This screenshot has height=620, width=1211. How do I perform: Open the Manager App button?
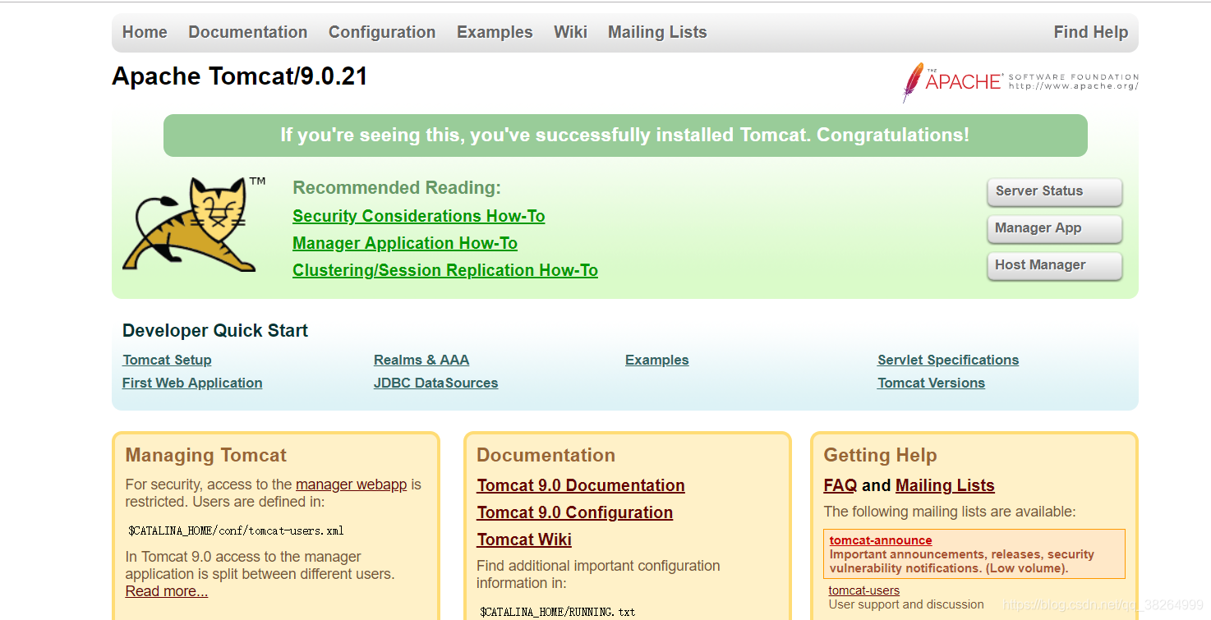1055,228
